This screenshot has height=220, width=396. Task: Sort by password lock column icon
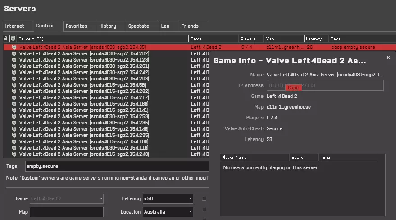coord(6,39)
